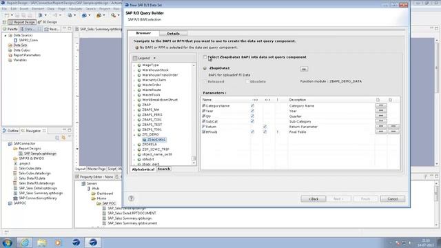Expand the ZBAPI_TEST tree node

134,125
